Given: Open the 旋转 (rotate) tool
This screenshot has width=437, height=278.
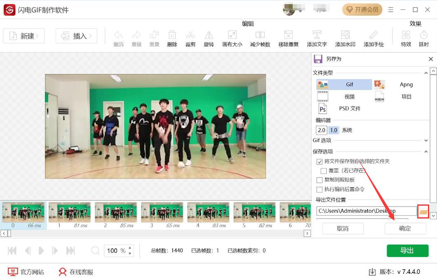Looking at the screenshot, I should [x=209, y=36].
